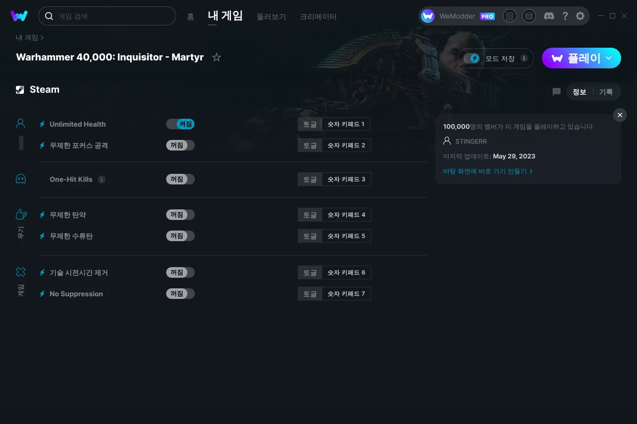Image resolution: width=637 pixels, height=424 pixels.
Task: Select the player category icon
Action: coord(21,124)
